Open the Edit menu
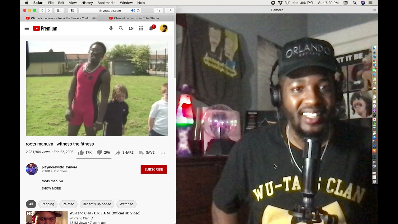 [x=61, y=3]
